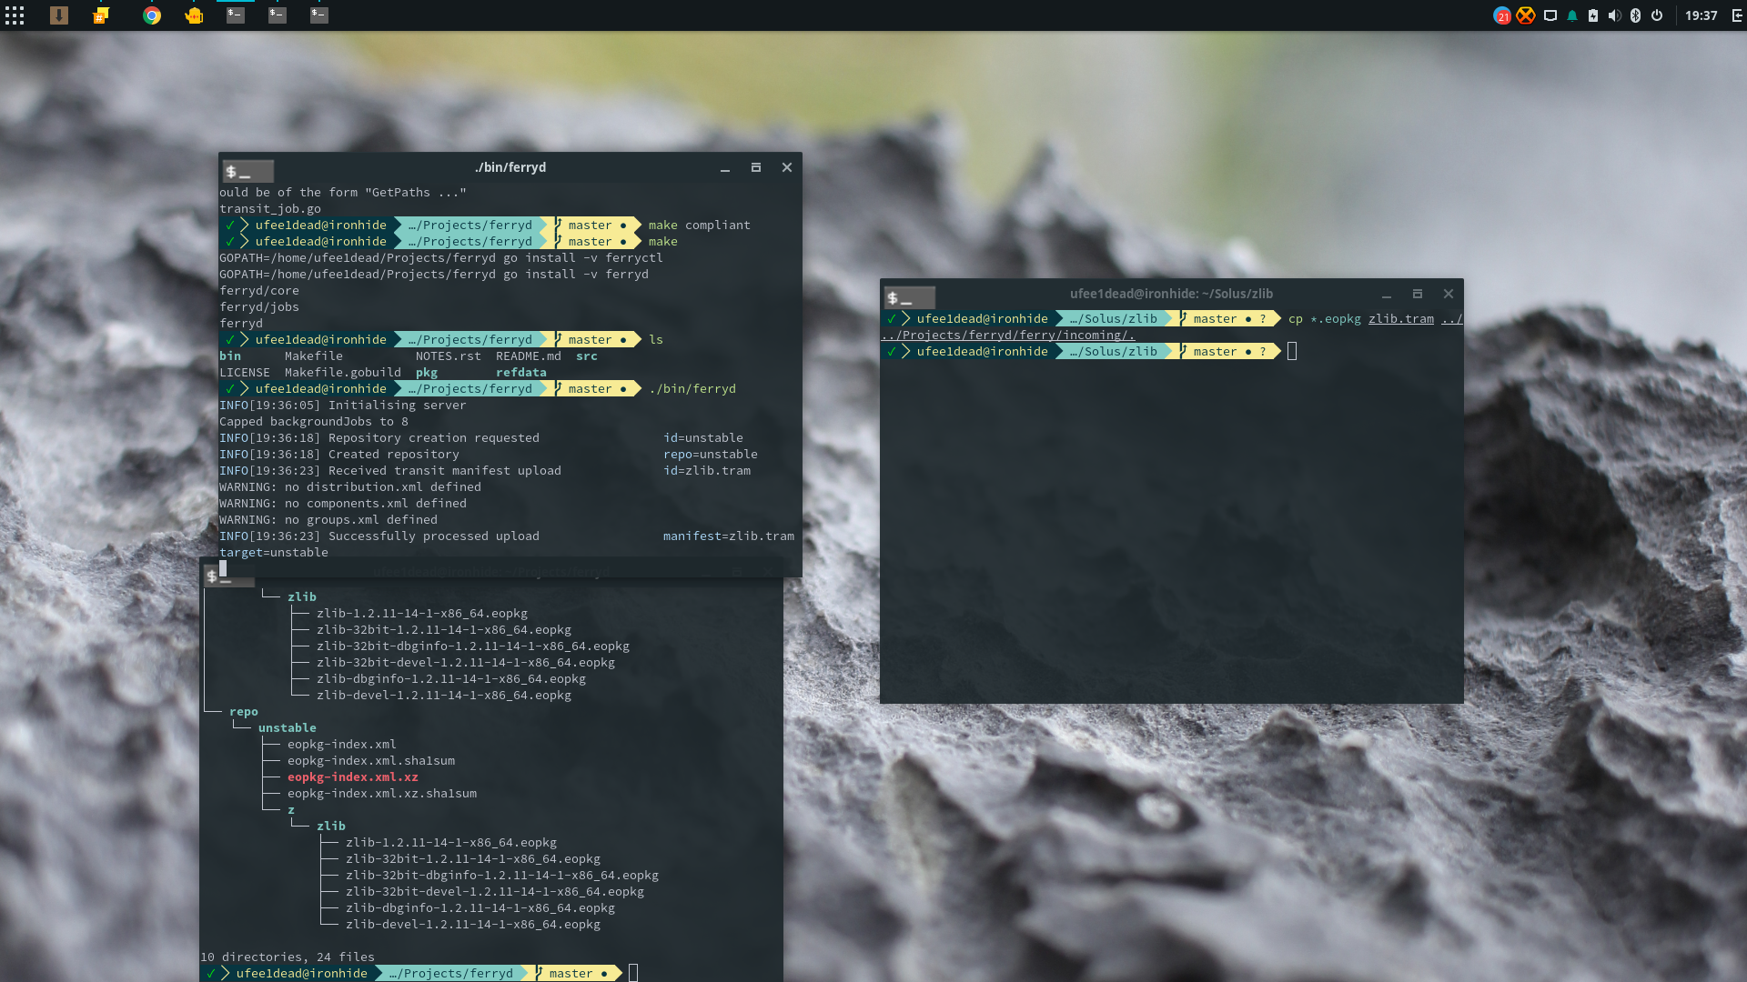Viewport: 1747px width, 982px height.
Task: Click the 'repo' folder in tree output
Action: [244, 712]
